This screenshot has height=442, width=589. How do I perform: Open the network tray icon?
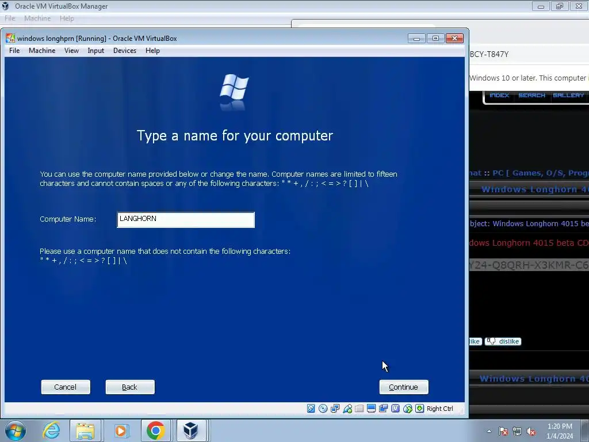point(517,432)
